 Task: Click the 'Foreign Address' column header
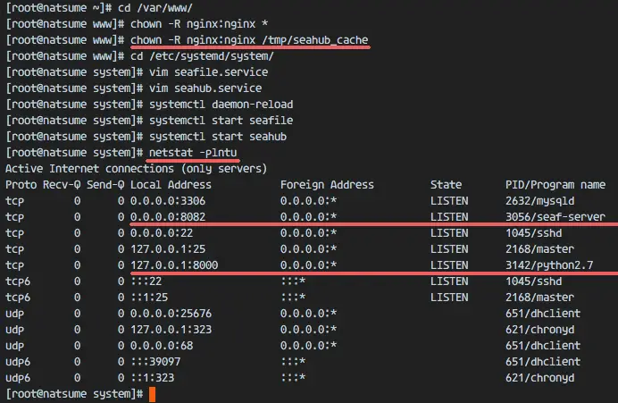coord(327,185)
